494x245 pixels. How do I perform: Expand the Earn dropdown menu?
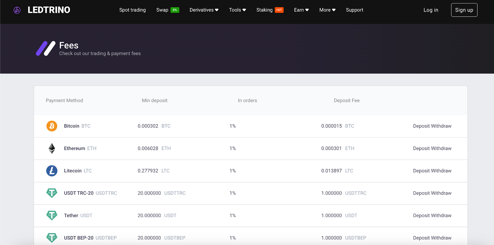point(301,10)
